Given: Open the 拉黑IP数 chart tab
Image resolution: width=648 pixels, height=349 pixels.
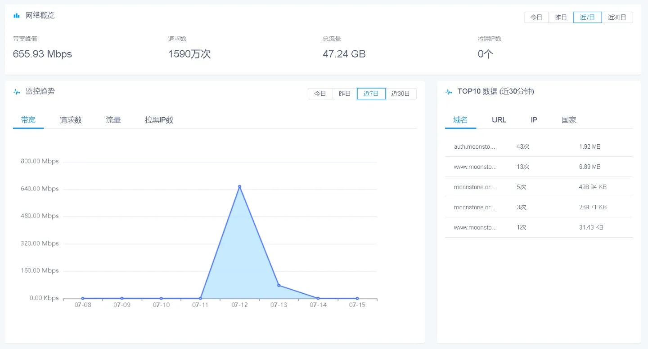Looking at the screenshot, I should 159,120.
